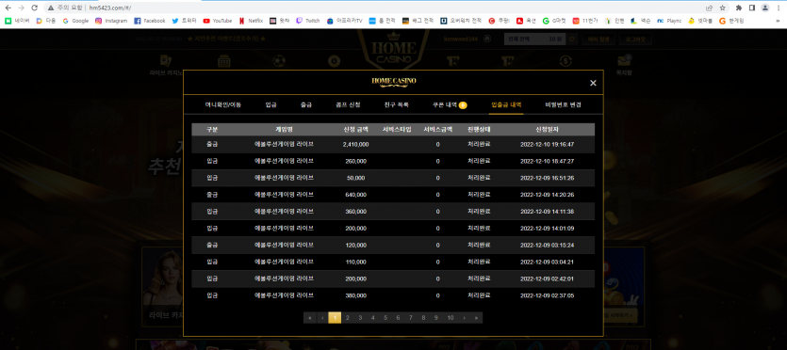Screen dimensions: 787x350
Task: Open the Instagram bookmark
Action: tap(111, 21)
